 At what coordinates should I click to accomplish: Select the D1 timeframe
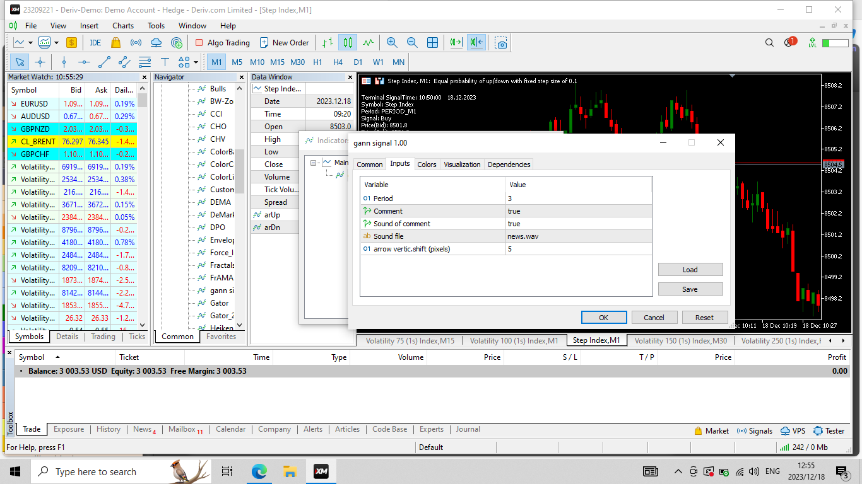pyautogui.click(x=358, y=62)
